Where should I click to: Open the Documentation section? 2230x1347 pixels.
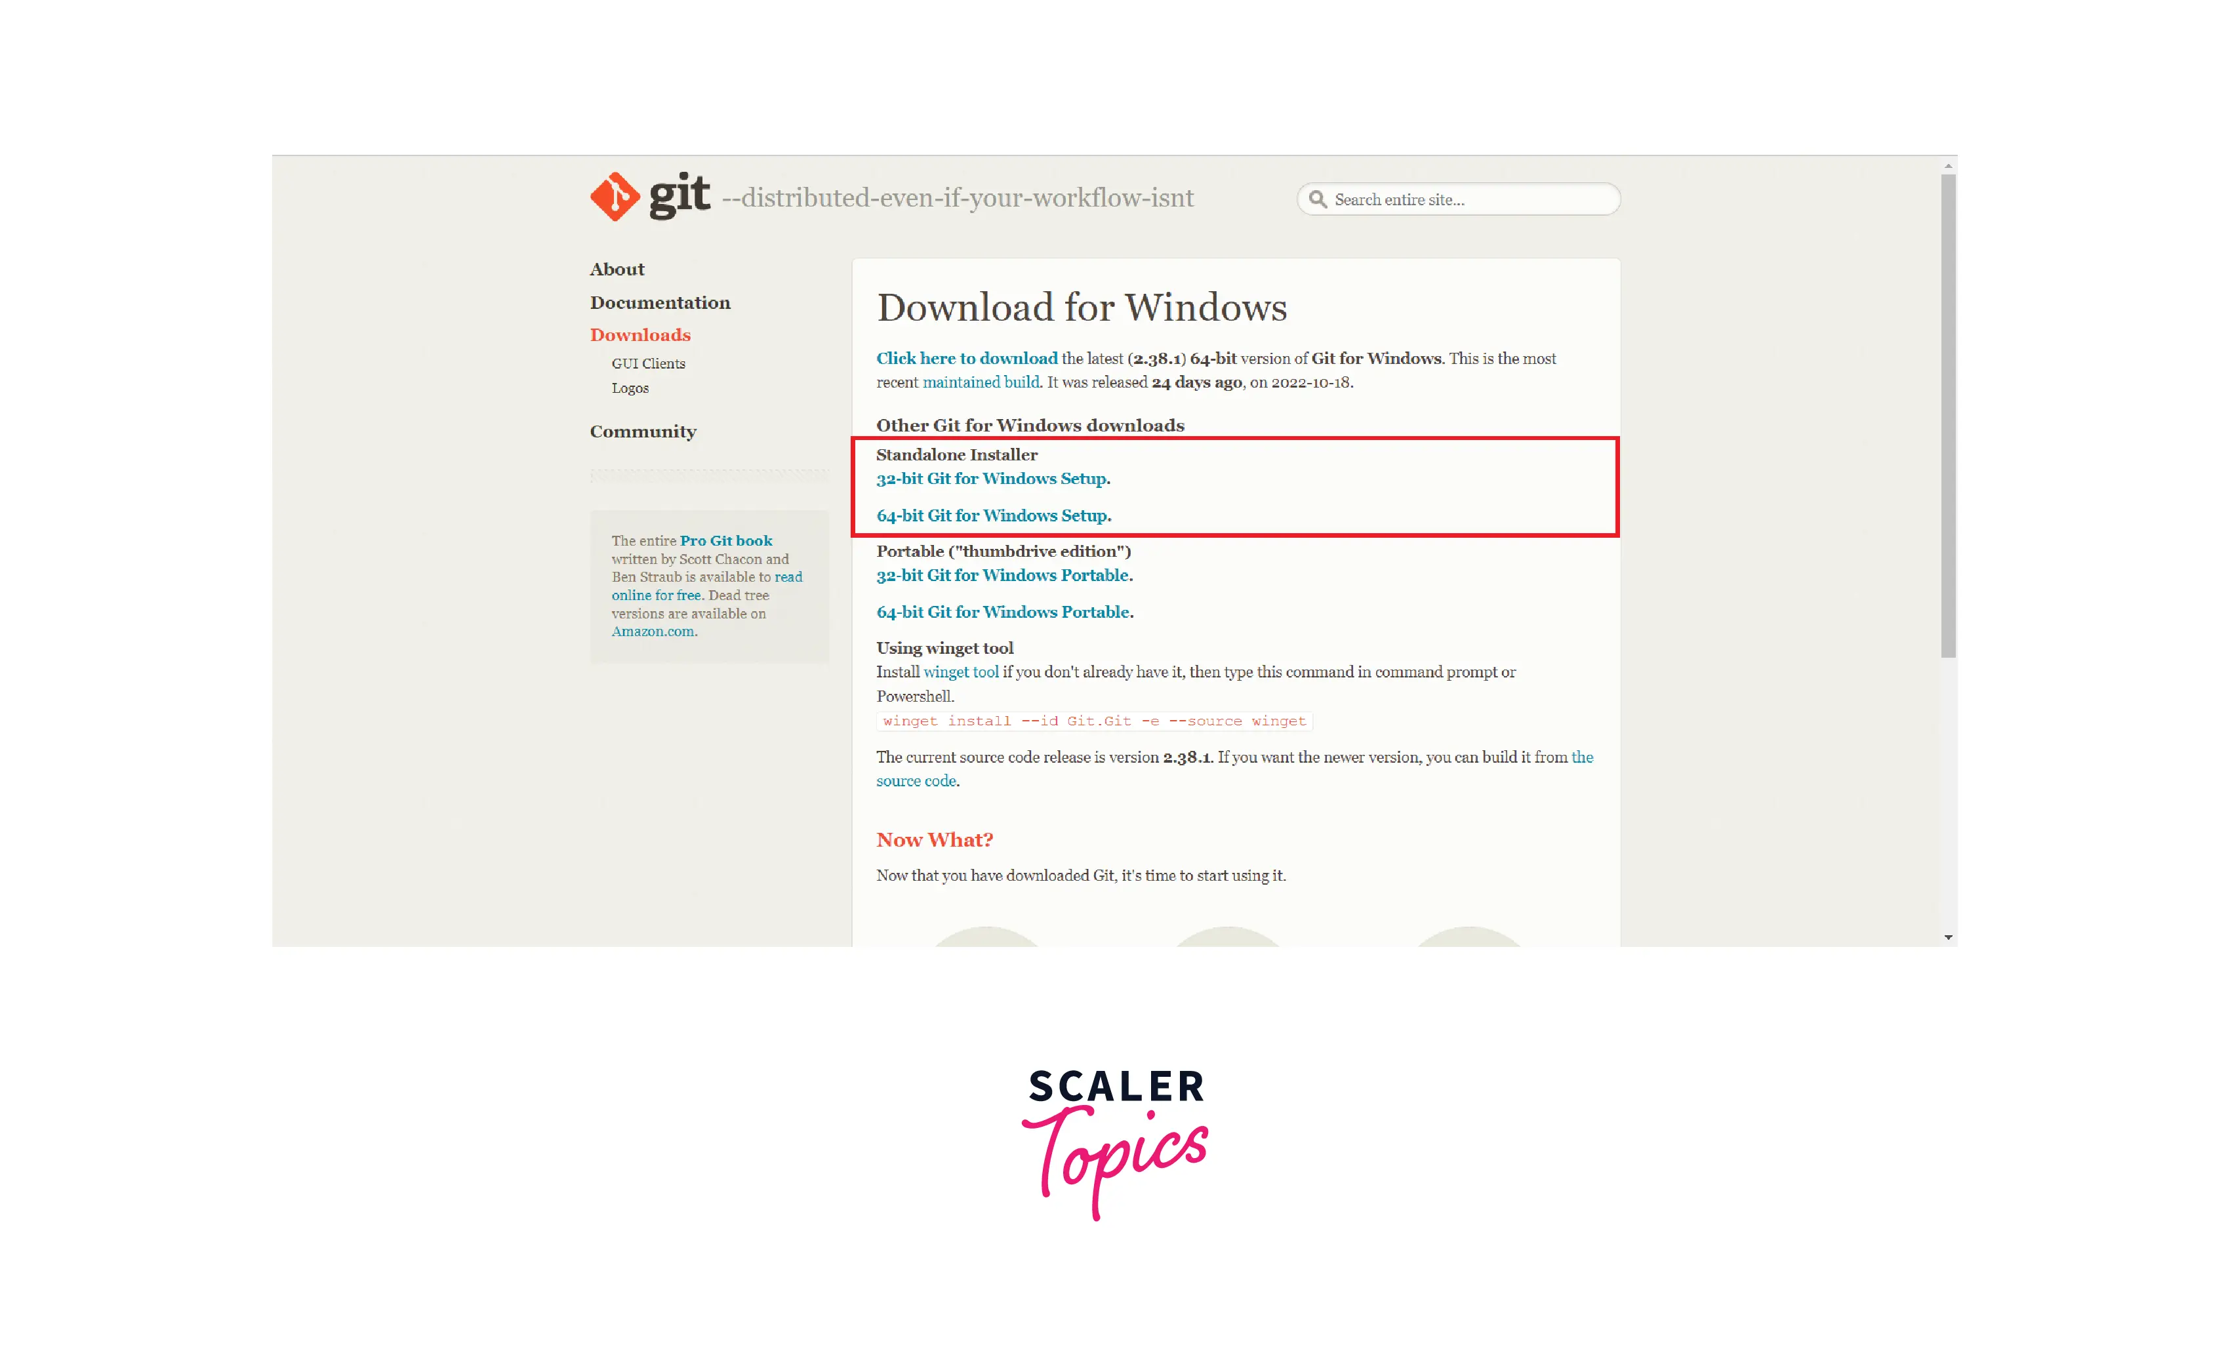(659, 301)
